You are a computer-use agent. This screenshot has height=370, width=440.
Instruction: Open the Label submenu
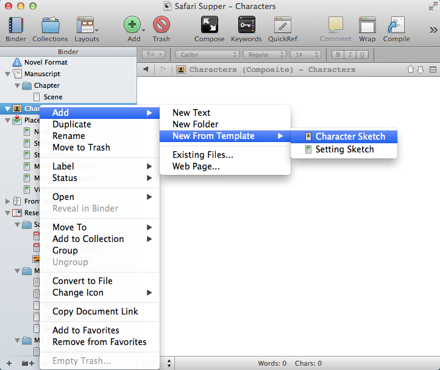[x=99, y=166]
